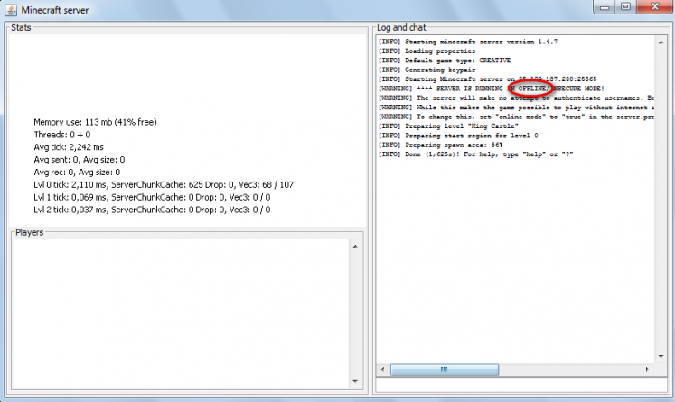The width and height of the screenshot is (675, 402).
Task: Maximize the Minecraft server window
Action: pos(626,7)
